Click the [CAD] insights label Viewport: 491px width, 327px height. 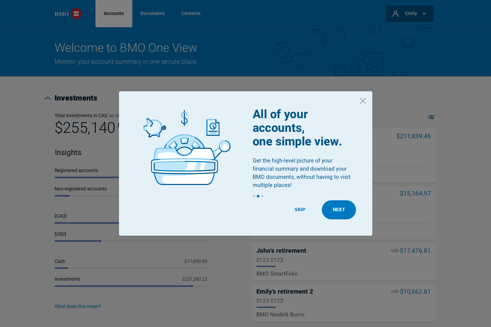60,216
